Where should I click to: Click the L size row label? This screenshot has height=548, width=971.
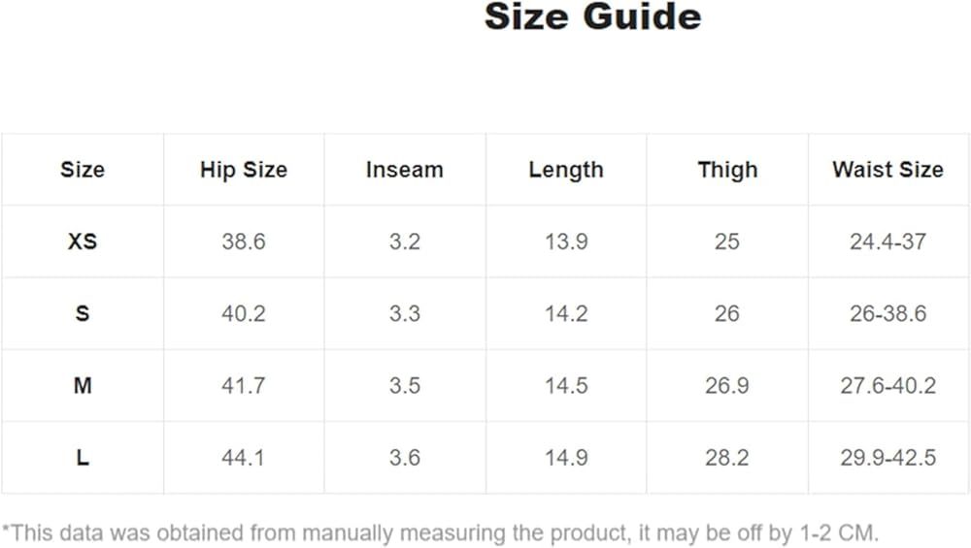point(83,458)
